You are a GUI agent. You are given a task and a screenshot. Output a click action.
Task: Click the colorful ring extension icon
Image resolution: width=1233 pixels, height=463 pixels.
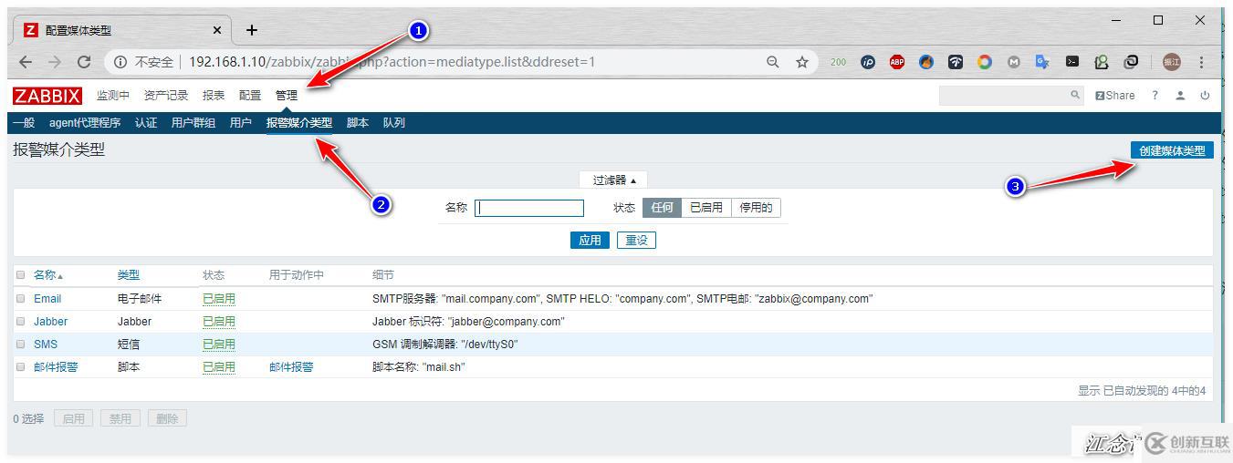point(985,62)
